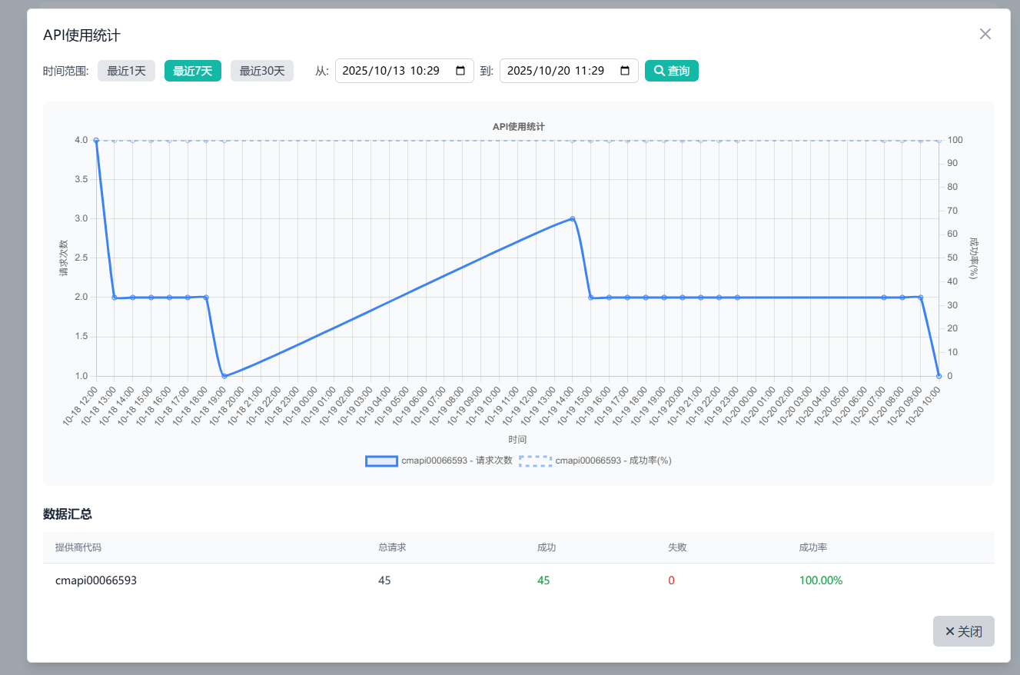This screenshot has width=1020, height=675.
Task: Click the 从 start datetime input field
Action: (392, 71)
